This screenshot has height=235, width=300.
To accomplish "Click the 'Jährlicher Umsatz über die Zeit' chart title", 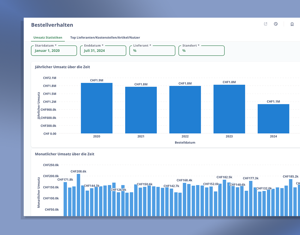I will click(62, 67).
